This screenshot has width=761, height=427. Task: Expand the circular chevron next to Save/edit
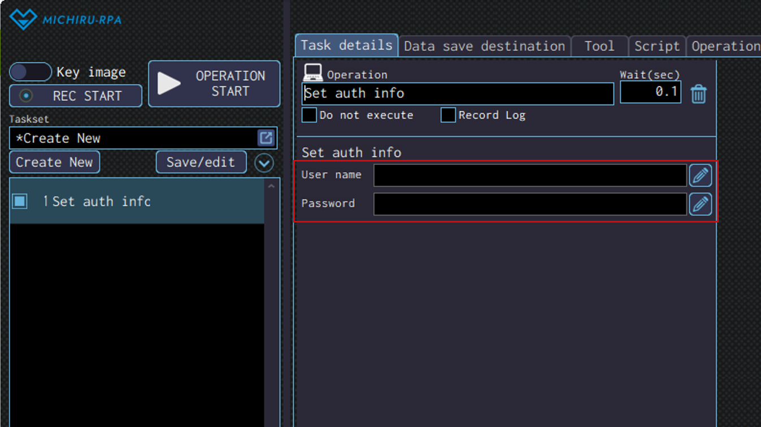point(264,163)
